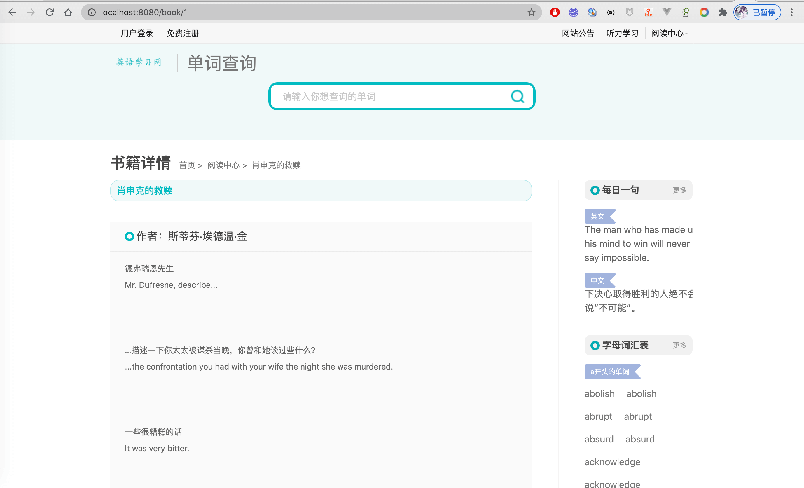
Task: Click 更多 next to 每日一句
Action: point(679,190)
